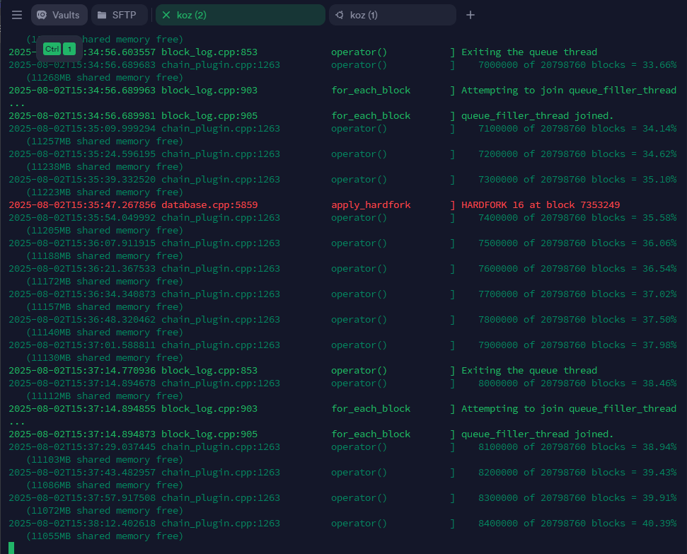Close the koz (2) tab
The height and width of the screenshot is (554, 687).
[x=166, y=15]
